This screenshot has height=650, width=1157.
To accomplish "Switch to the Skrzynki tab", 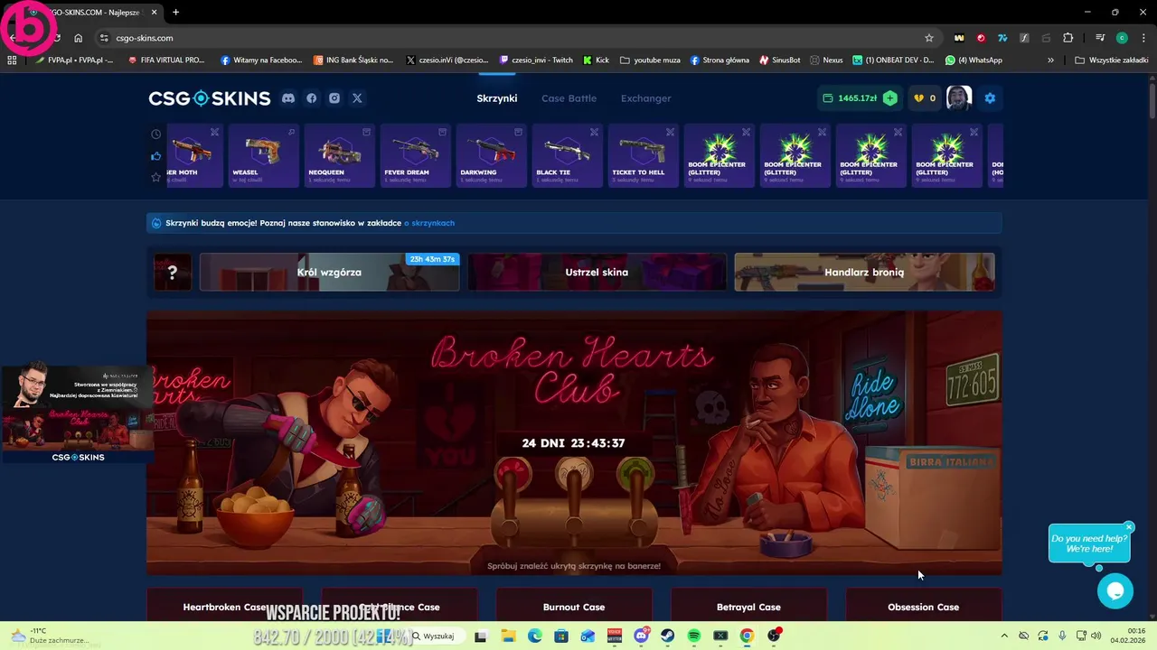I will [497, 98].
